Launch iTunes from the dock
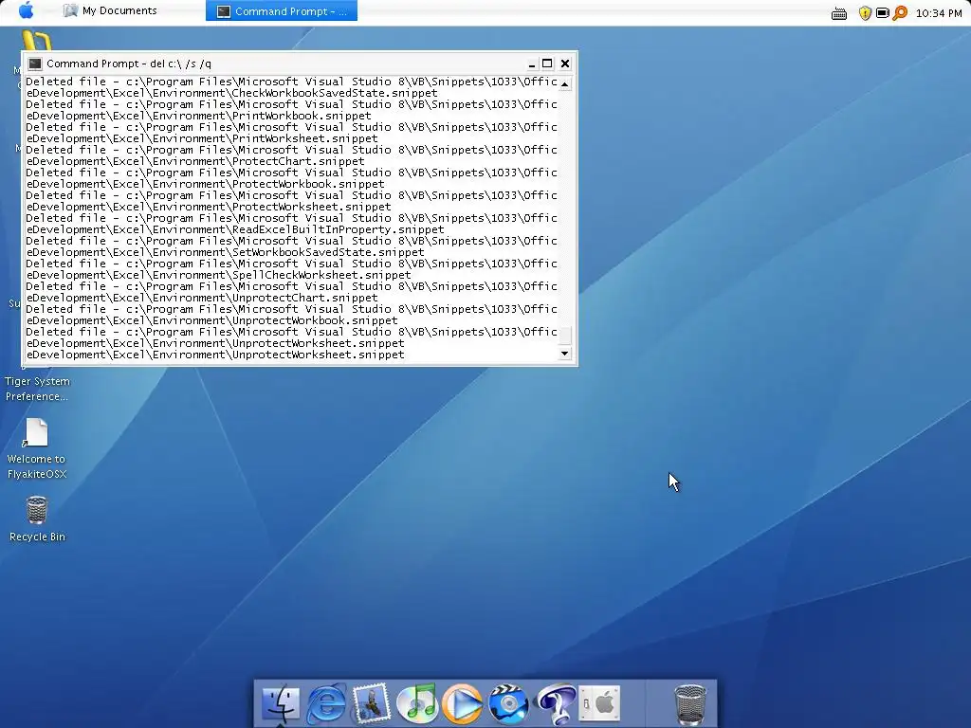This screenshot has height=728, width=971. click(x=417, y=704)
